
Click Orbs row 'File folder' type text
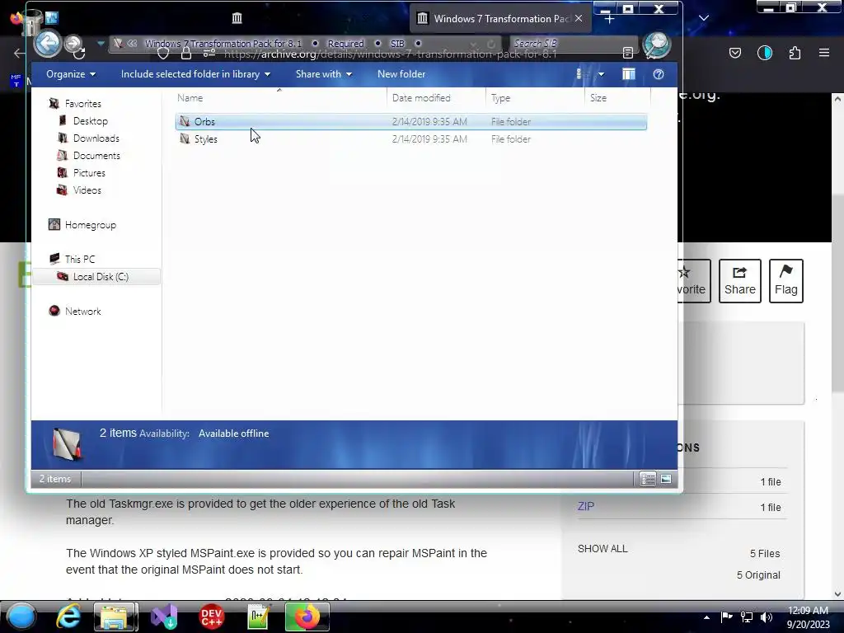coord(510,122)
